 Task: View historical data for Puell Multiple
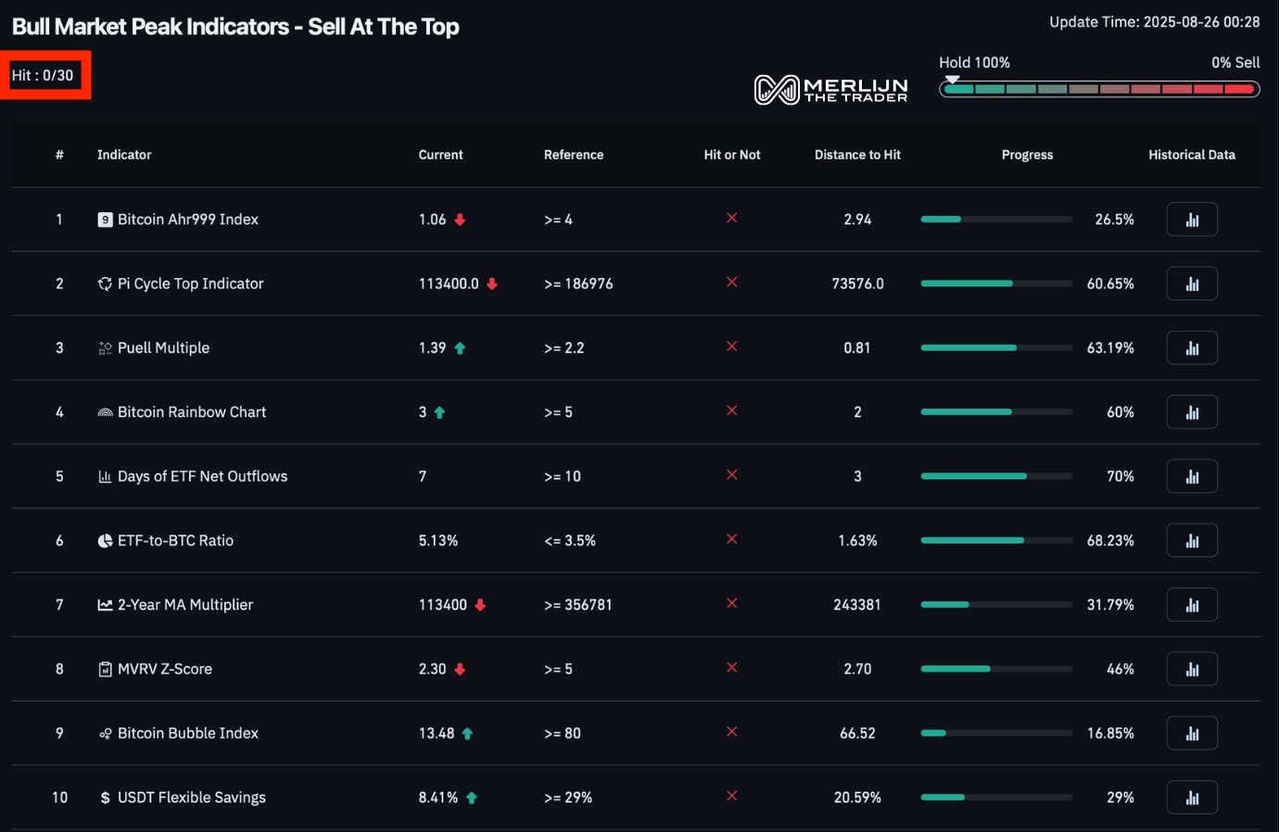(1192, 347)
